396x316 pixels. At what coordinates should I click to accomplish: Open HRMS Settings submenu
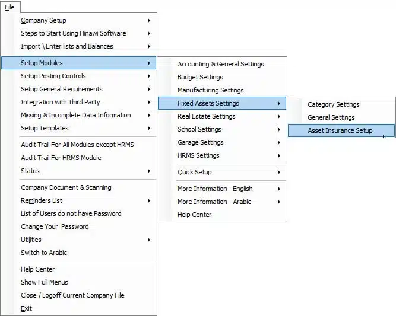coord(222,155)
